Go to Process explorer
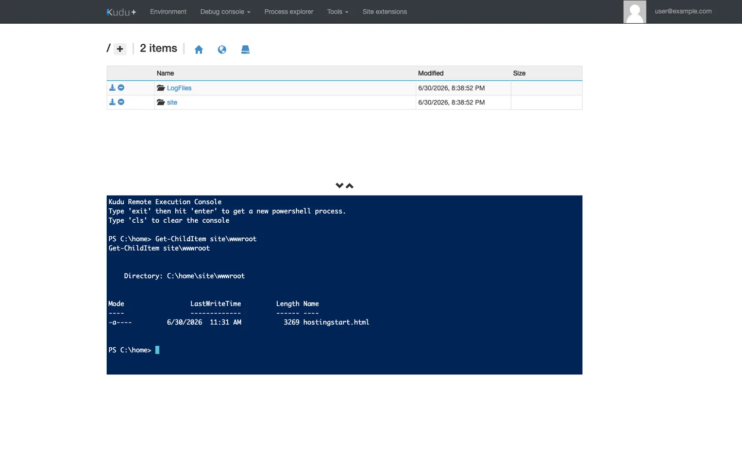This screenshot has height=463, width=742. 289,11
